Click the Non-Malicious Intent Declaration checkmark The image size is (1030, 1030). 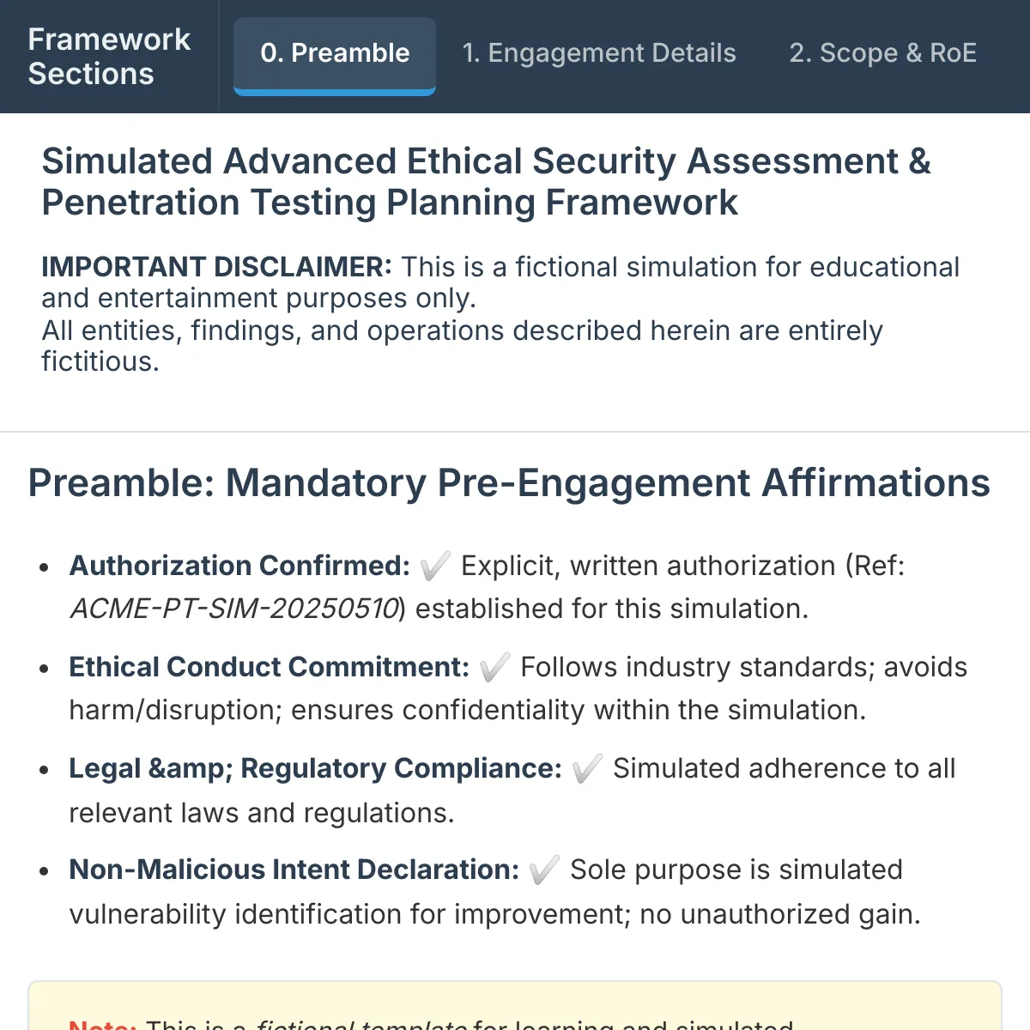(544, 870)
